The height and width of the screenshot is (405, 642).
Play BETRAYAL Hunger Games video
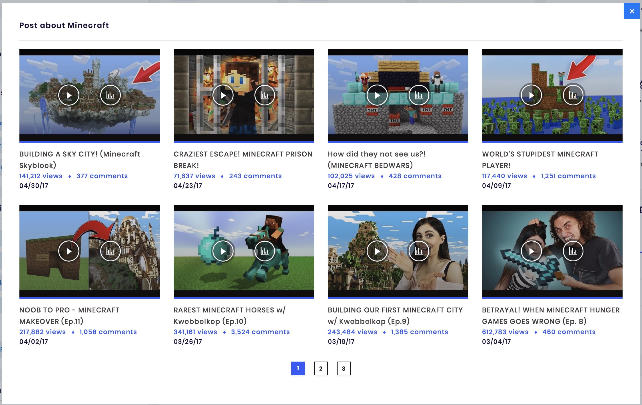pos(531,251)
